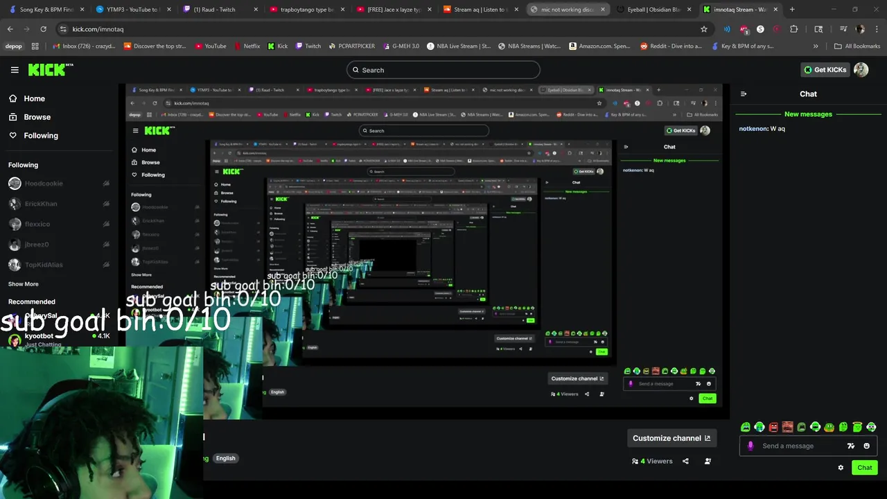The width and height of the screenshot is (887, 499).
Task: Open chat settings gear icon
Action: (x=841, y=468)
